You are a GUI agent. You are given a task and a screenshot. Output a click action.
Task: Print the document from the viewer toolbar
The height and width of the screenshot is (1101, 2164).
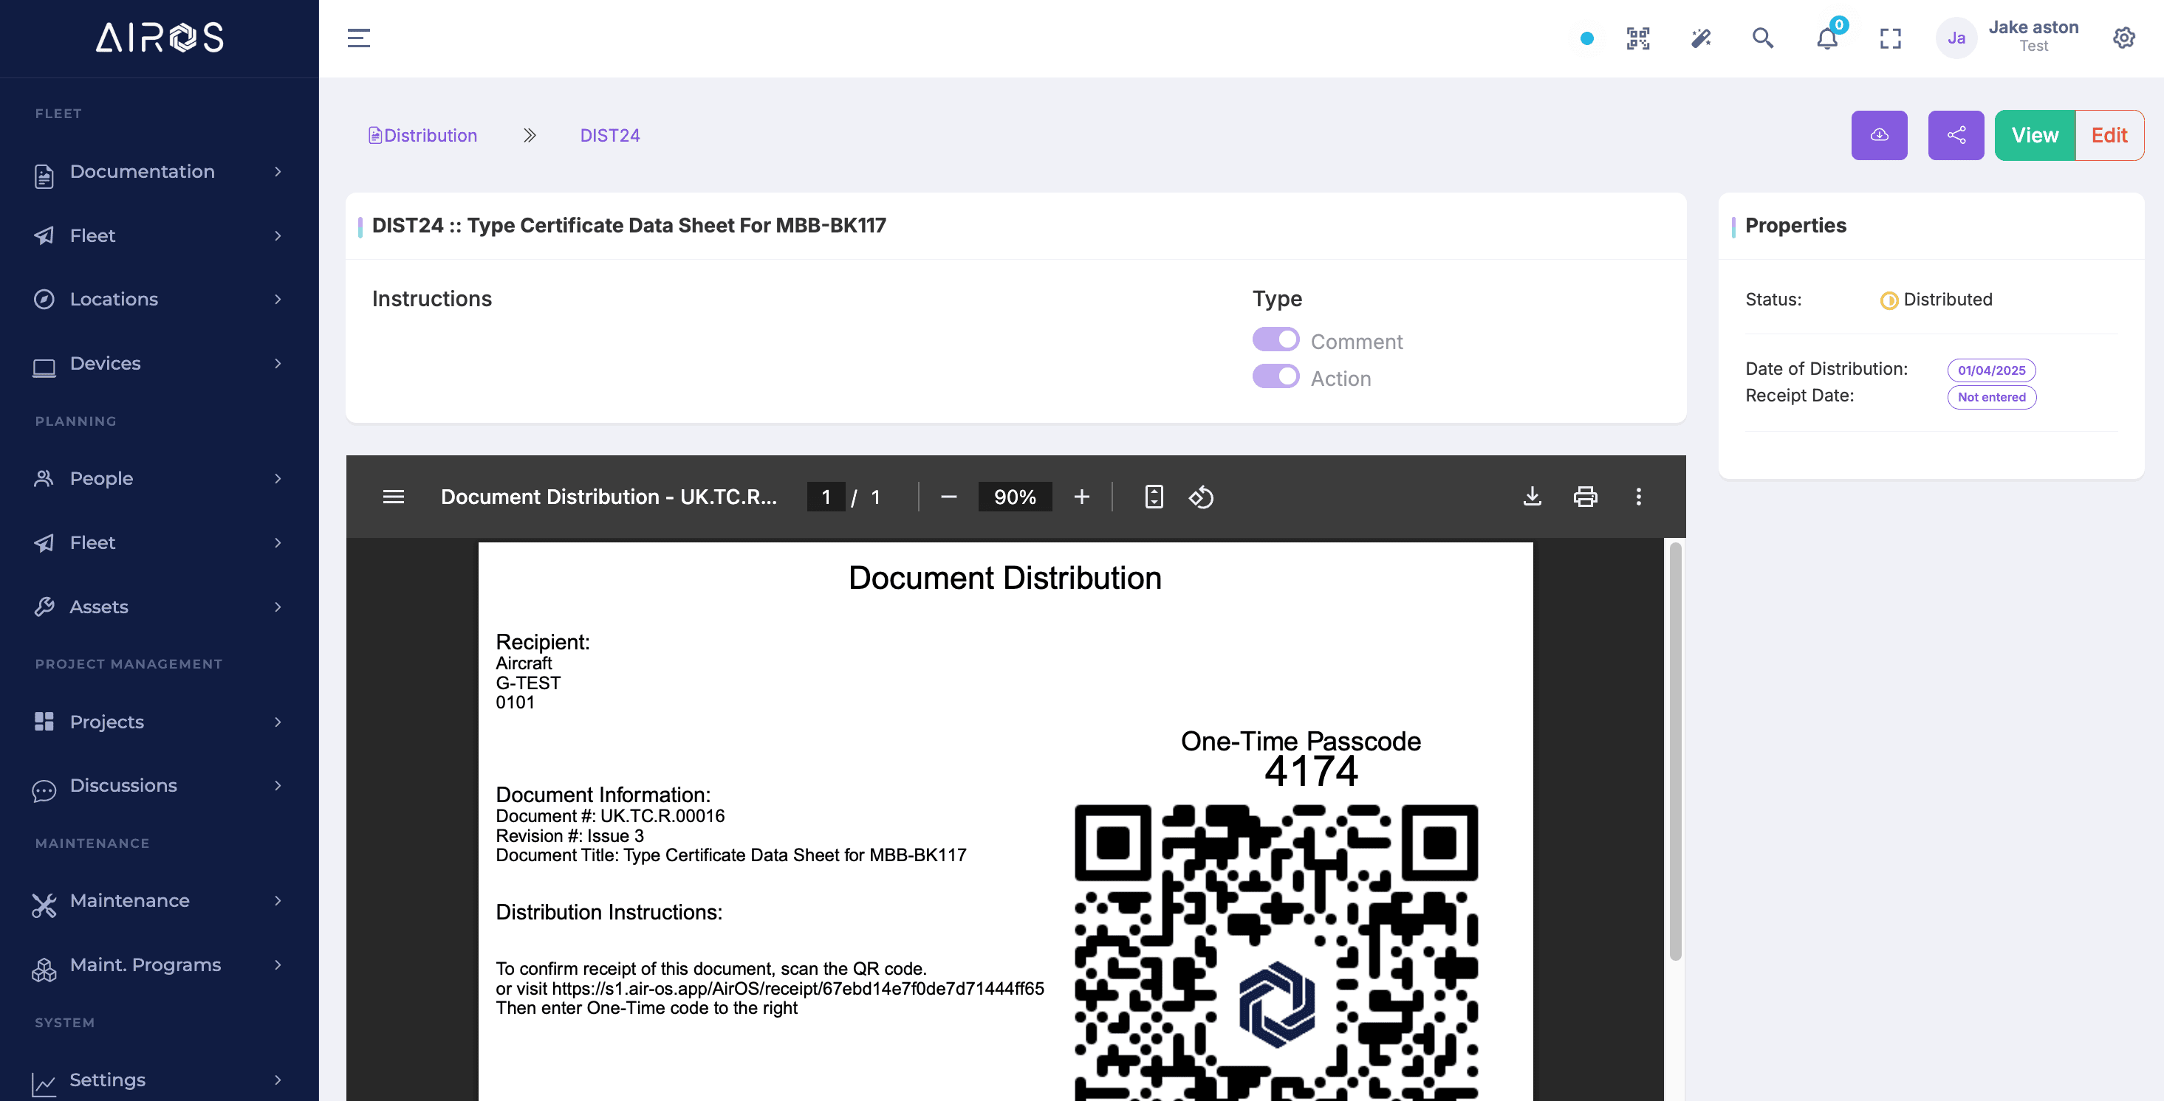click(1587, 497)
